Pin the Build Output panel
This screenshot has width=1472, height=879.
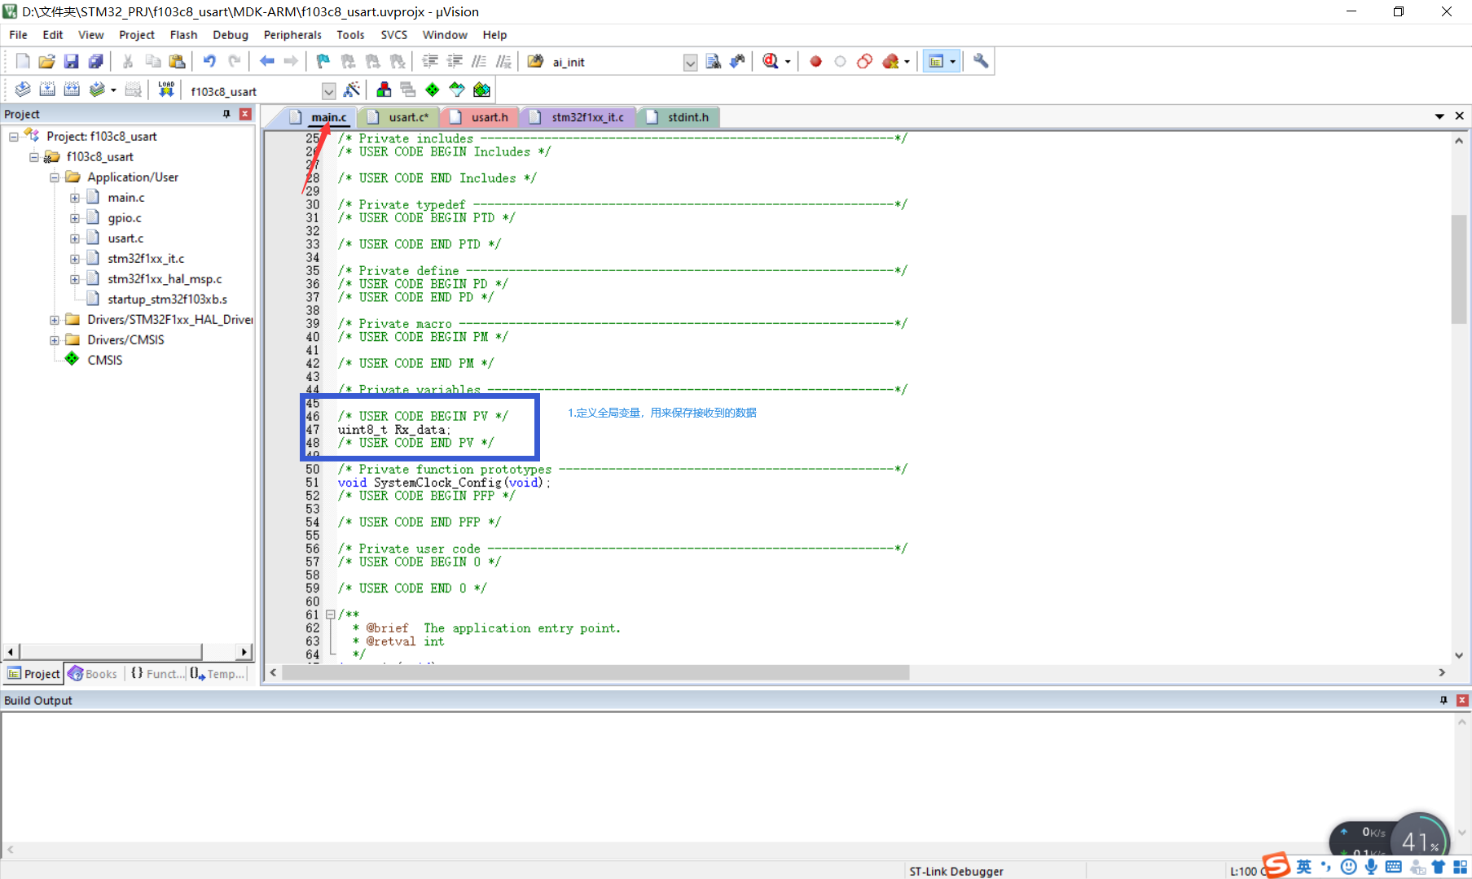coord(1443,700)
